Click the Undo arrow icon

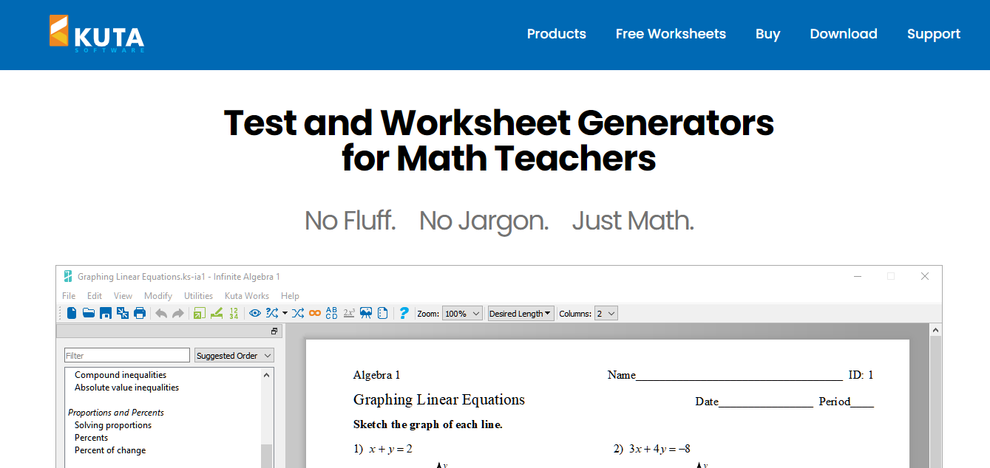[161, 313]
